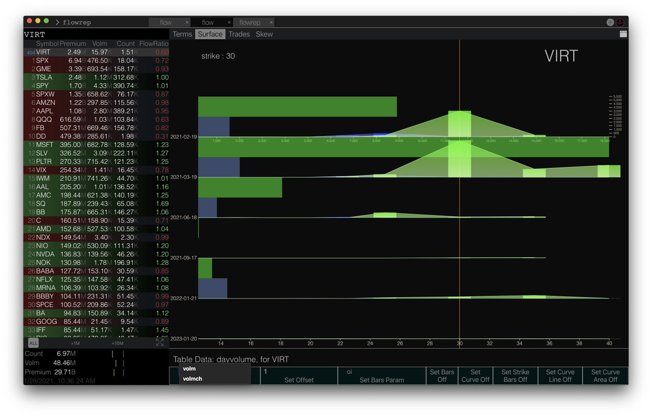Select the AMC row
Image resolution: width=652 pixels, height=416 pixels.
[96, 195]
